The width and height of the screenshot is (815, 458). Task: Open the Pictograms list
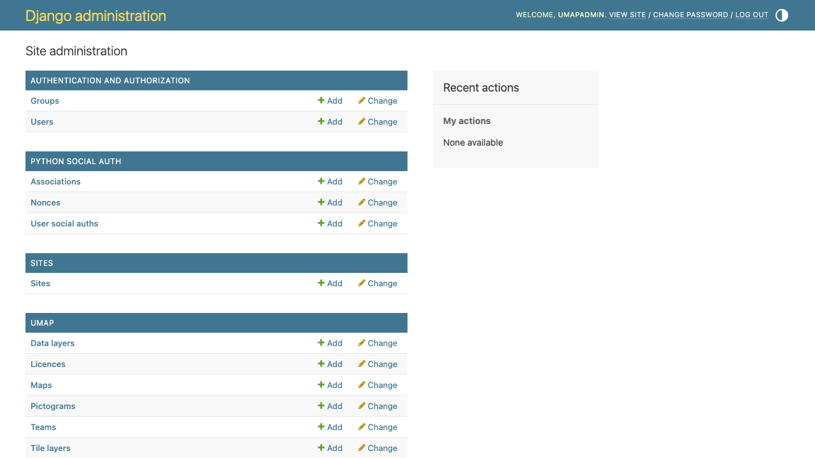[53, 406]
